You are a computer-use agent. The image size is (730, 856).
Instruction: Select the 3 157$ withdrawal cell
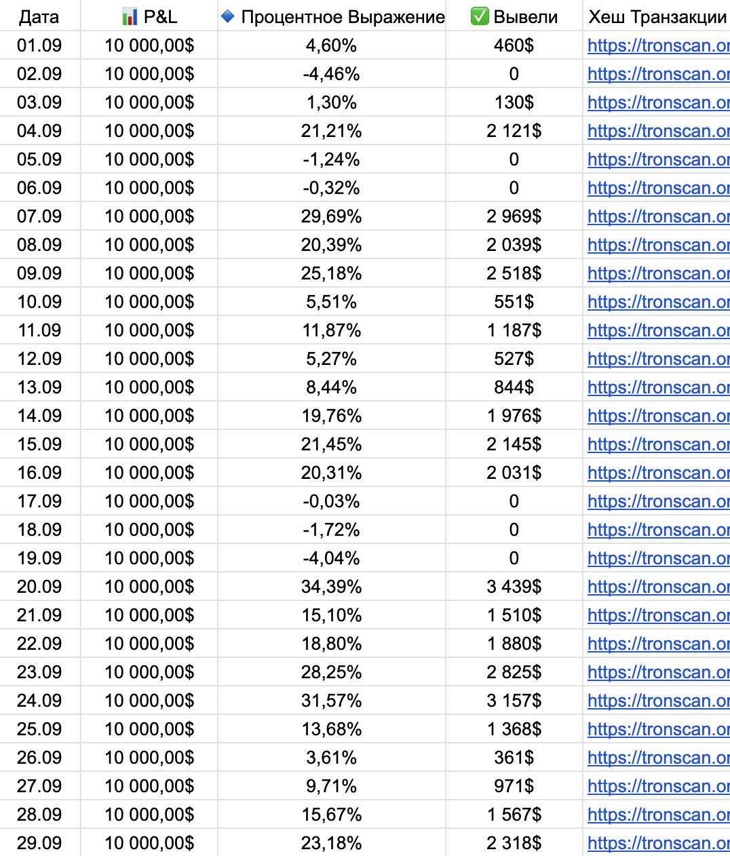(x=514, y=701)
